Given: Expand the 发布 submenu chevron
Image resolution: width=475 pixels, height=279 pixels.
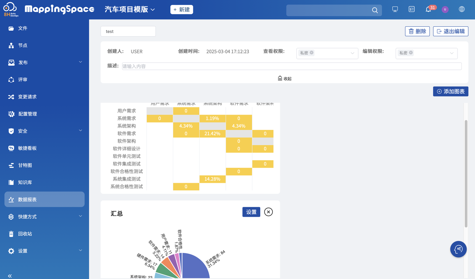Looking at the screenshot, I should 80,62.
